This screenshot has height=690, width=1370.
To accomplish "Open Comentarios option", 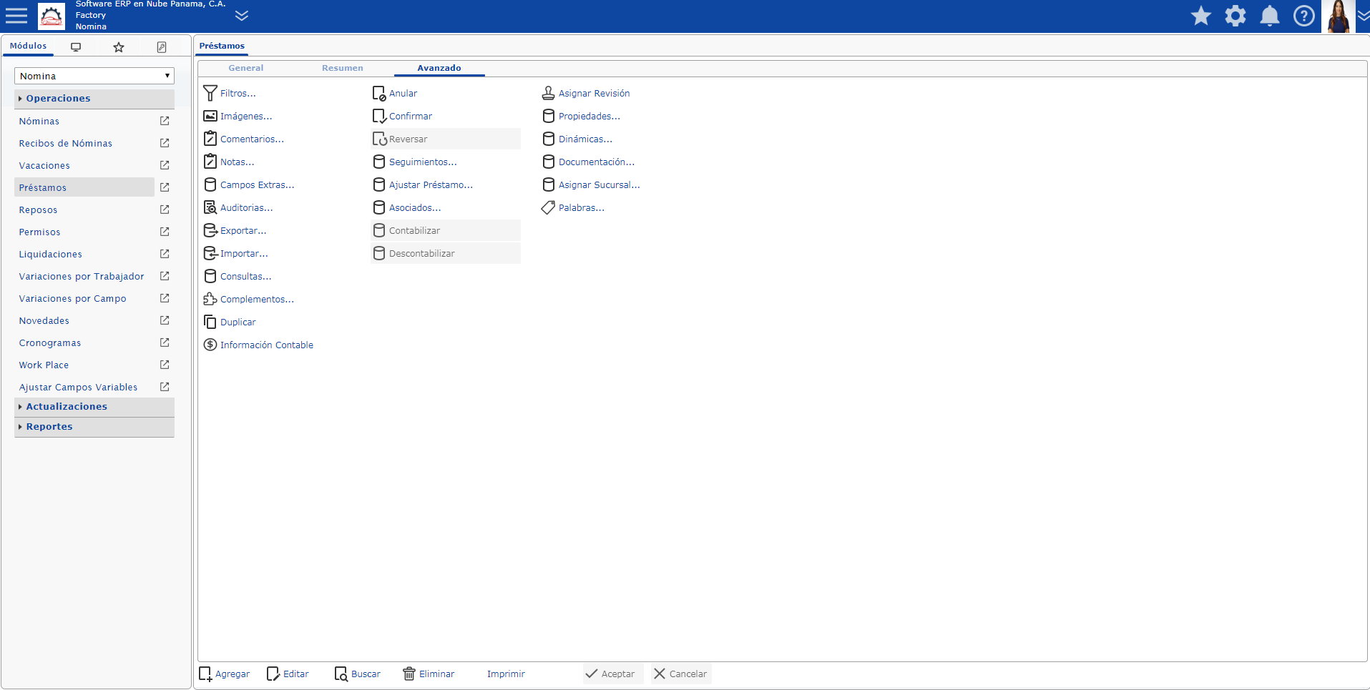I will coord(244,139).
